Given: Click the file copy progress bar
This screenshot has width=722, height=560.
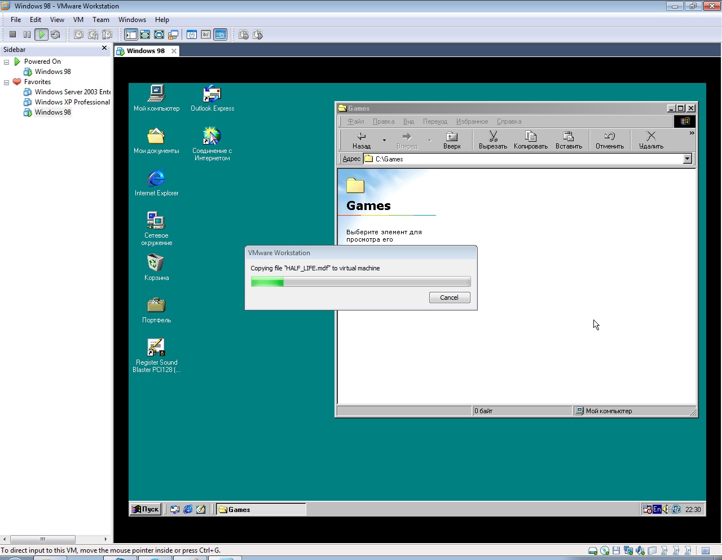Looking at the screenshot, I should click(x=360, y=282).
